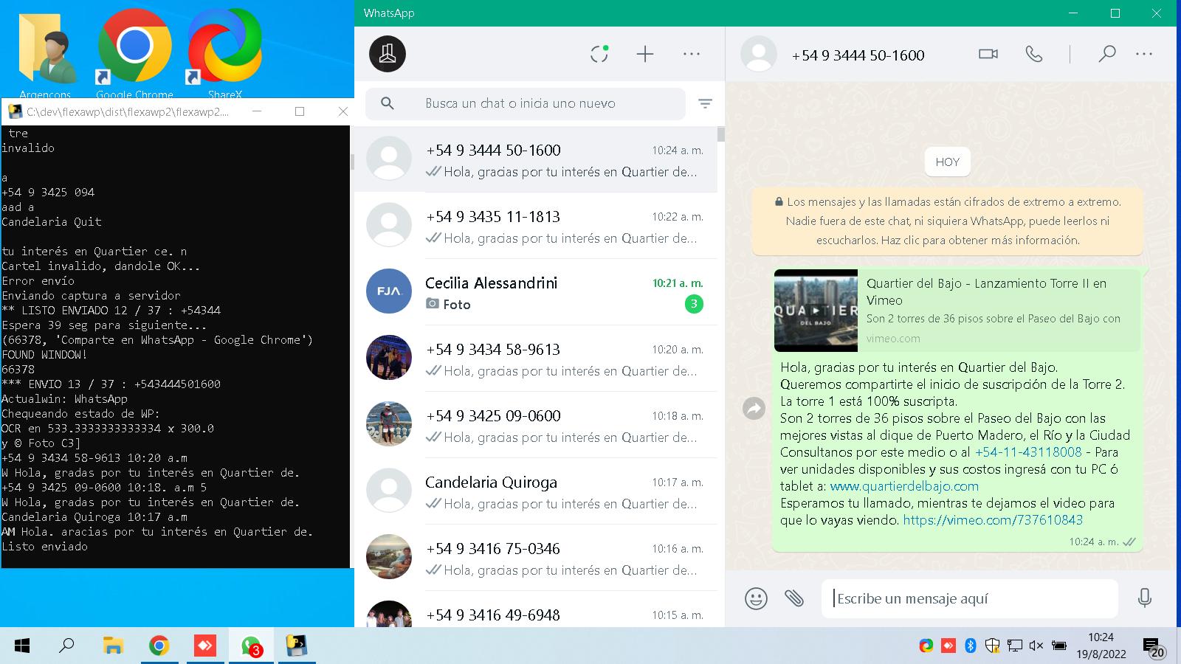The height and width of the screenshot is (664, 1181).
Task: Open chat +54 9 3434 58-9613
Action: 536,359
